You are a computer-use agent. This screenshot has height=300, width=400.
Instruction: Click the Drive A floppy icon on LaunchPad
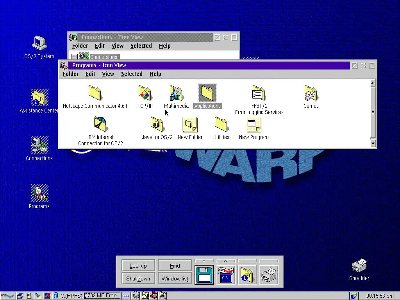click(x=204, y=275)
